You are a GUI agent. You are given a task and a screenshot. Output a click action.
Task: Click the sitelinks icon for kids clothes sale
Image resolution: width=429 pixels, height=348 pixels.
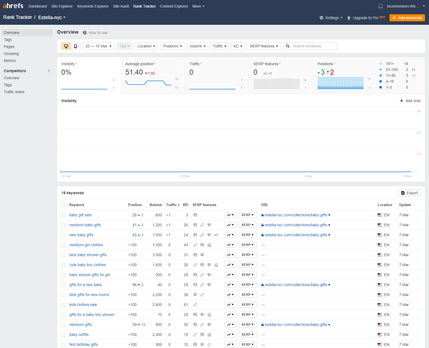(x=195, y=305)
